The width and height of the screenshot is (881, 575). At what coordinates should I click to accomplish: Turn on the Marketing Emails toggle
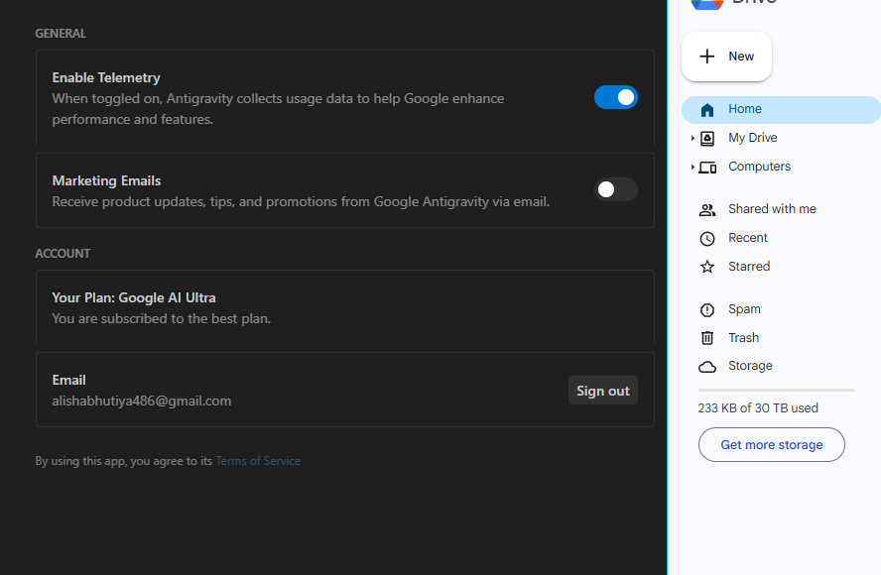[615, 189]
